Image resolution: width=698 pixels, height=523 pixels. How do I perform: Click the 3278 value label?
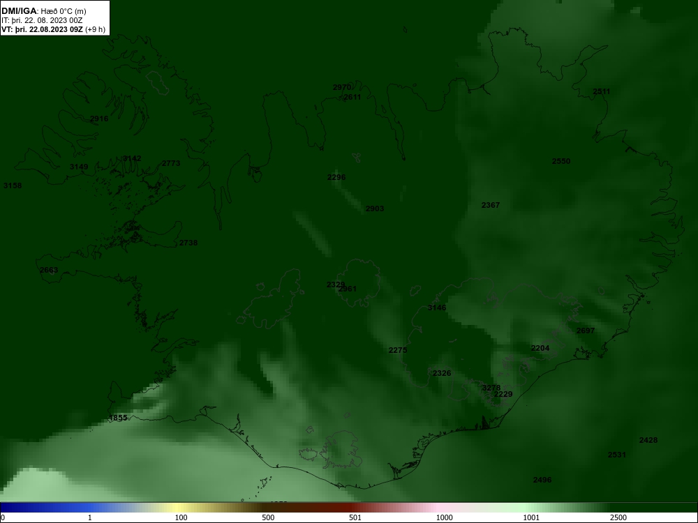[x=491, y=388]
